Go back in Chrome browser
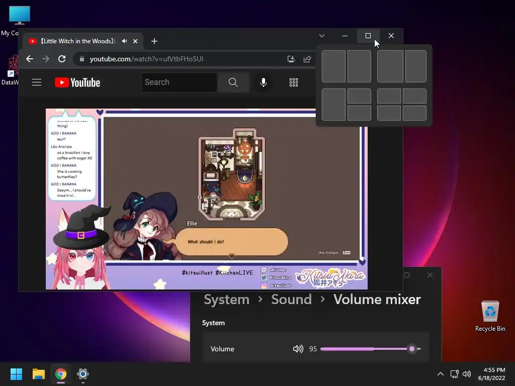This screenshot has height=386, width=515. 30,59
